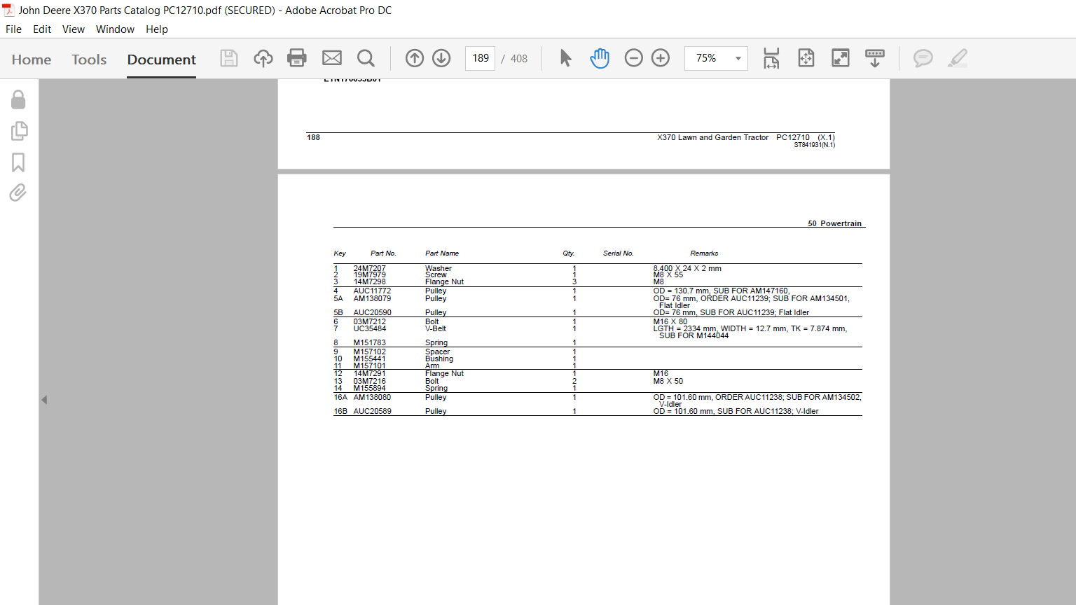Select the arrow selection tool
This screenshot has height=605, width=1076.
coord(565,58)
